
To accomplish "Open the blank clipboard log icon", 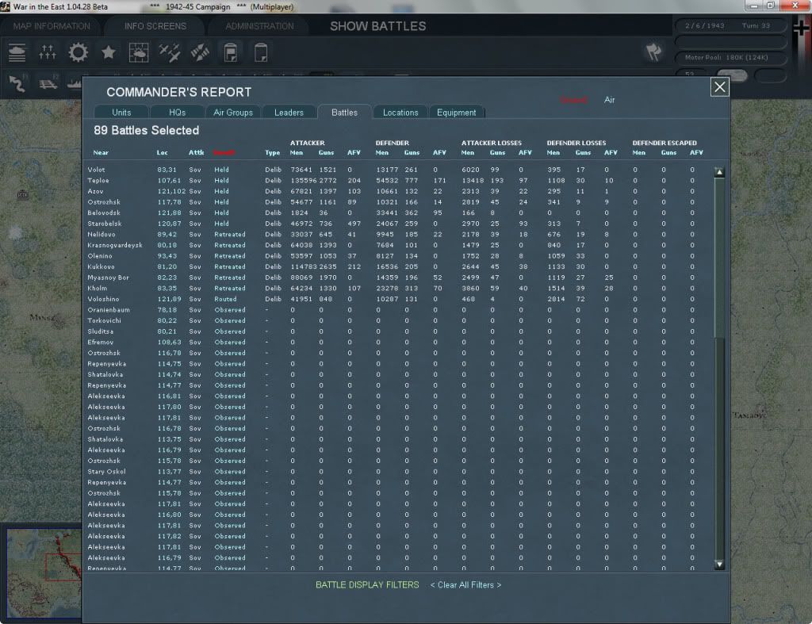I will pyautogui.click(x=261, y=52).
